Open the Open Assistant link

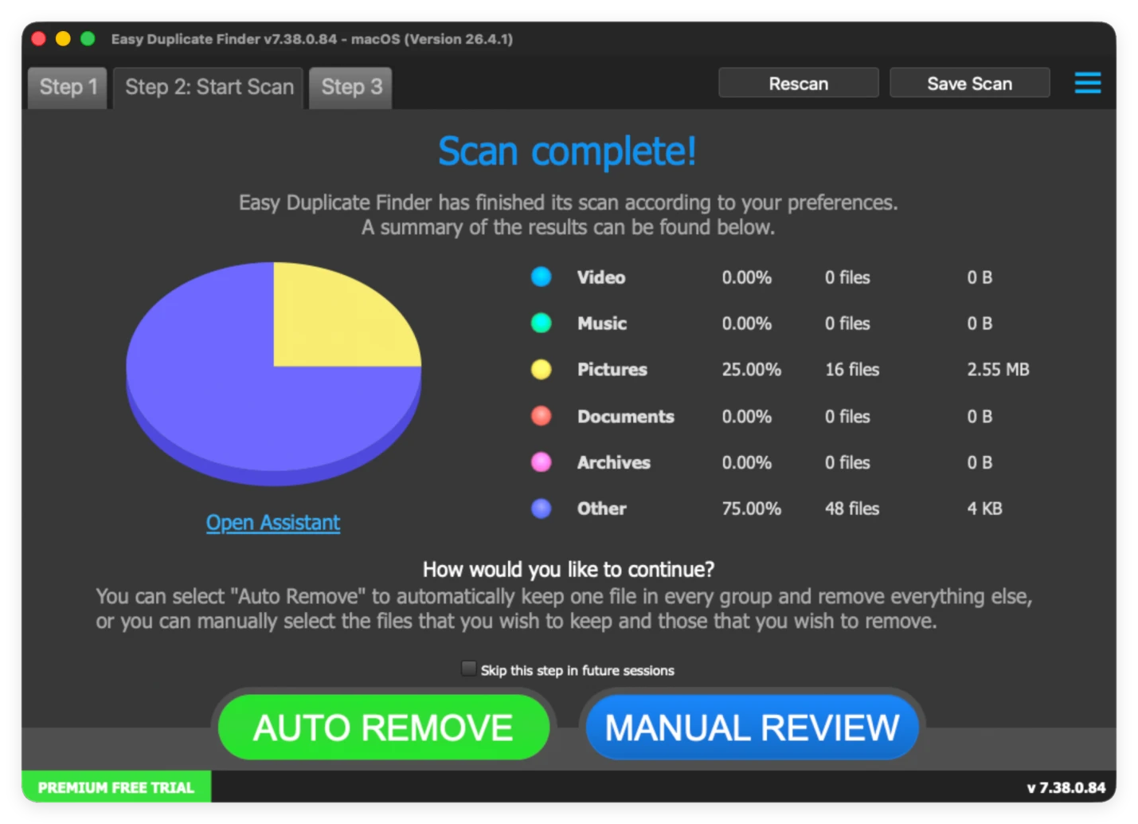(x=273, y=522)
